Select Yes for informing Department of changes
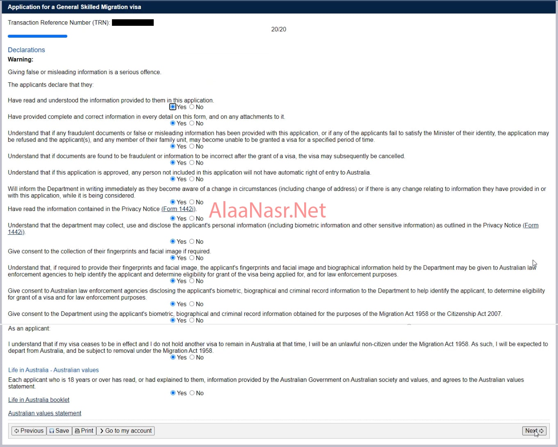This screenshot has height=447, width=558. pyautogui.click(x=173, y=202)
